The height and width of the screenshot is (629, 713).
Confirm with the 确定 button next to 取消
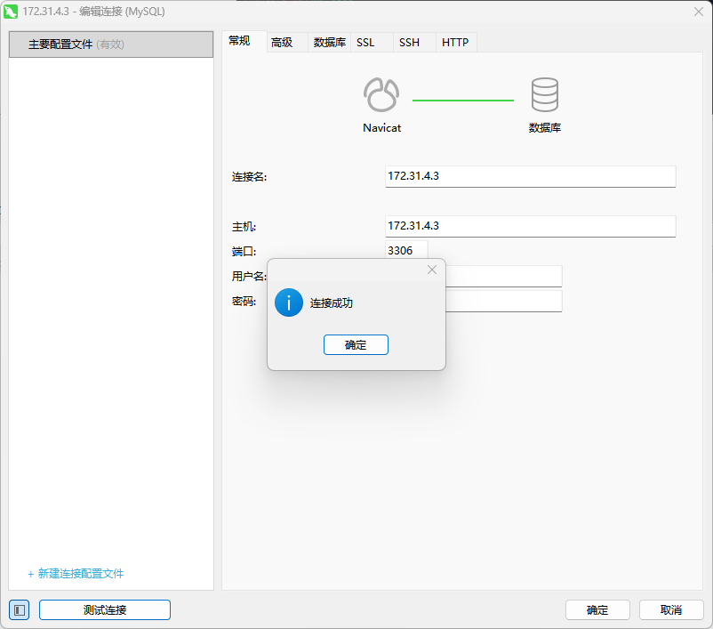pyautogui.click(x=597, y=609)
